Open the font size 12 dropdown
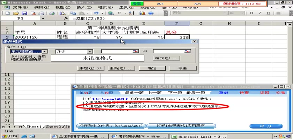The image size is (293, 139). (x=242, y=13)
